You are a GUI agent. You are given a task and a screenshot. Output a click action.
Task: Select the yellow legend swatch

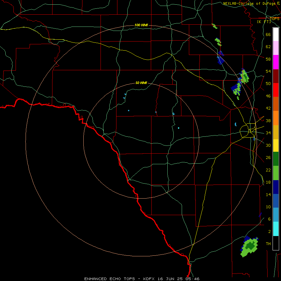tap(276, 145)
